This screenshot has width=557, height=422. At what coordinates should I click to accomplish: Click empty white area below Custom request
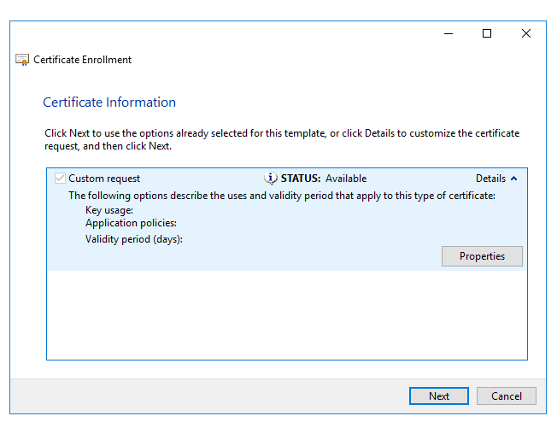coord(286,316)
